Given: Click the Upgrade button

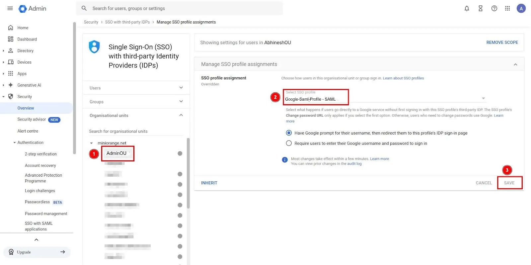Looking at the screenshot, I should pos(37,252).
